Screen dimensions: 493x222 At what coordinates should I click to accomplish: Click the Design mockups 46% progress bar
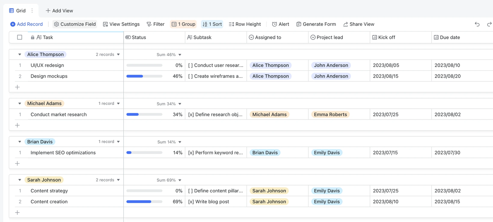(144, 76)
